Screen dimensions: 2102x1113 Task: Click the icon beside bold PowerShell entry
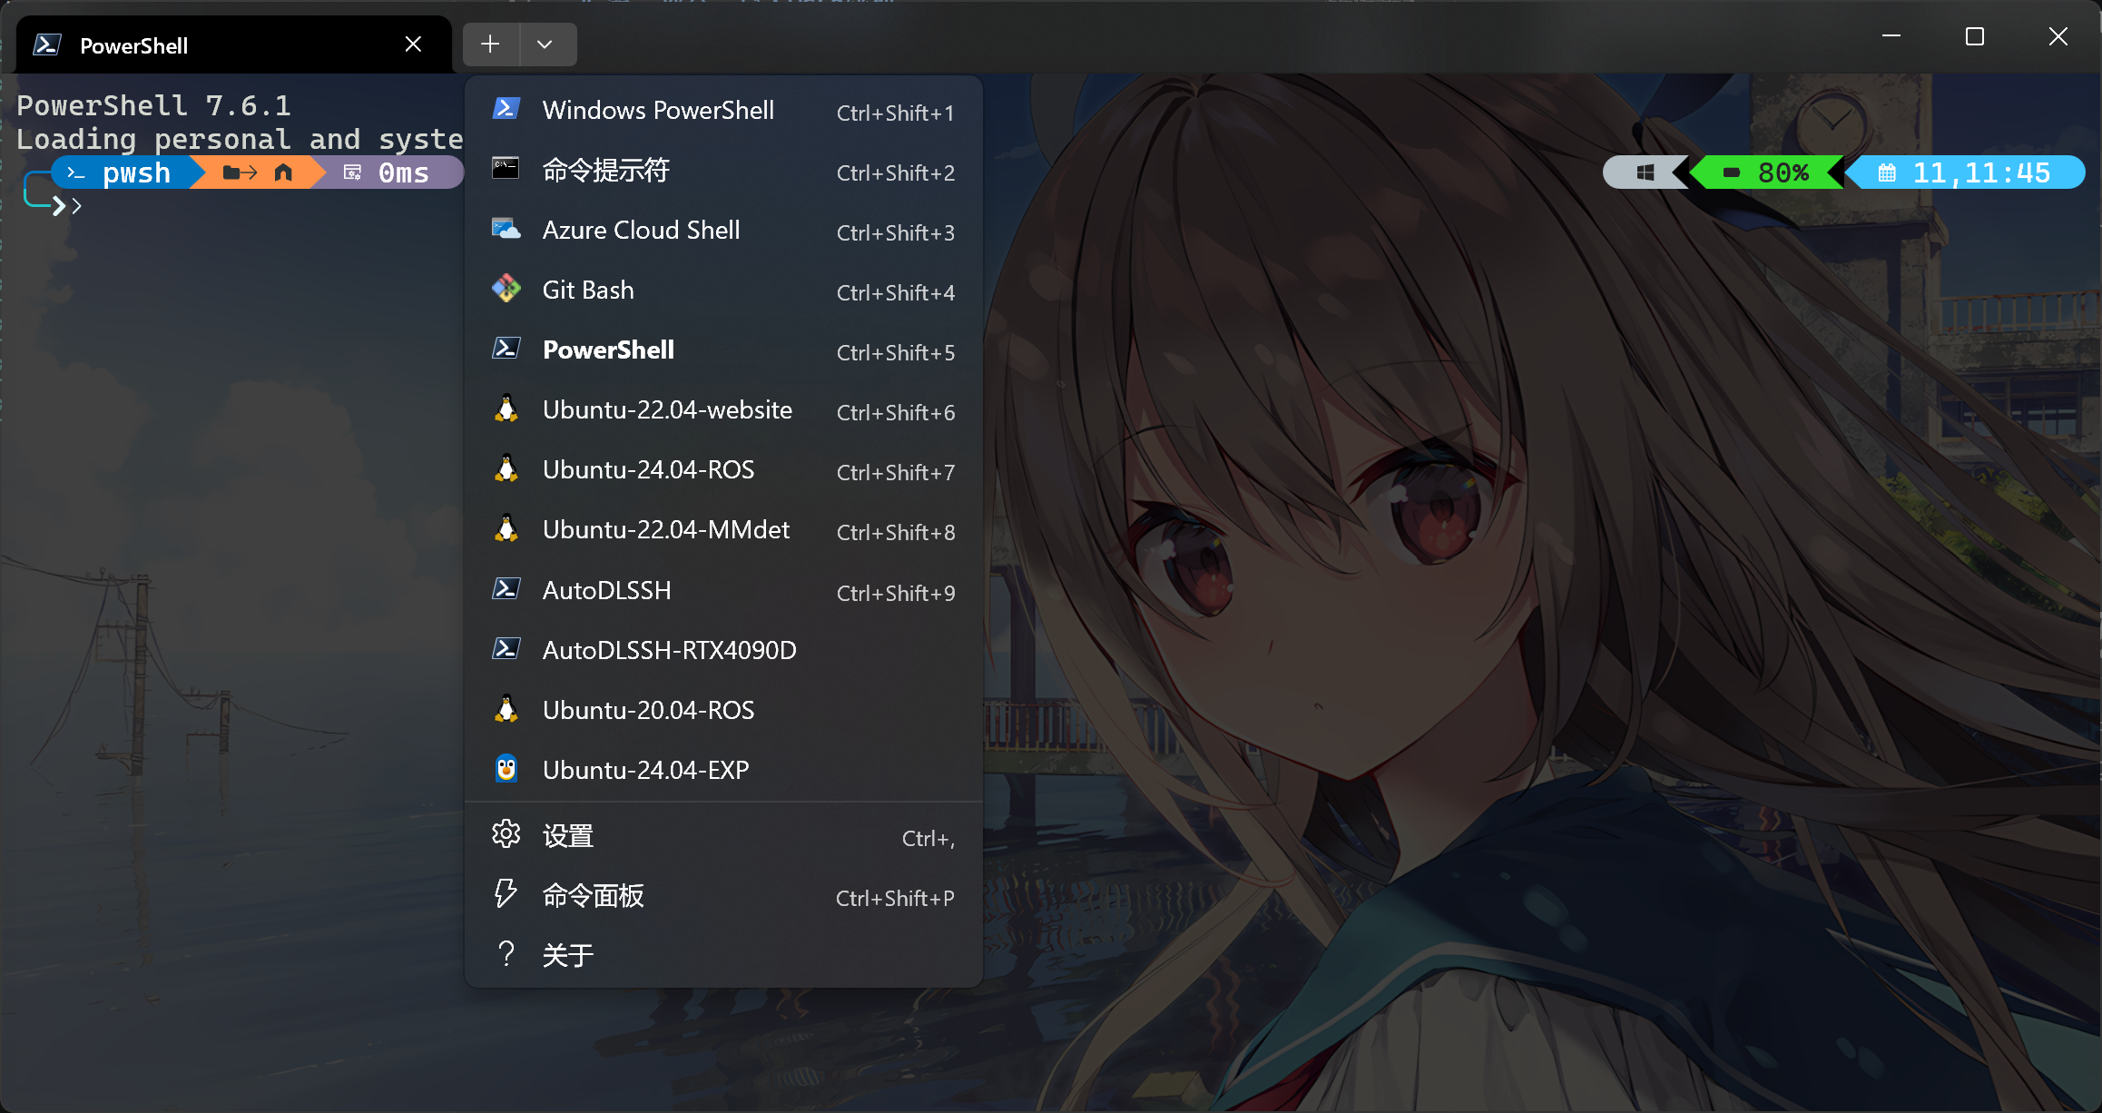pyautogui.click(x=506, y=349)
